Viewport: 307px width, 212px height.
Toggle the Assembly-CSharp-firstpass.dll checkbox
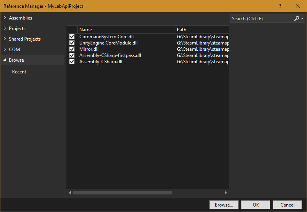72,55
